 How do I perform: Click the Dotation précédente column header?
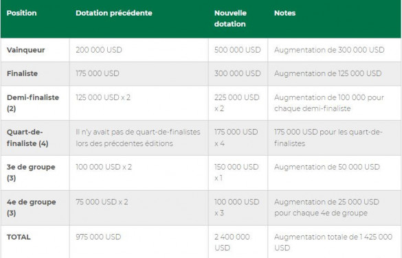114,13
